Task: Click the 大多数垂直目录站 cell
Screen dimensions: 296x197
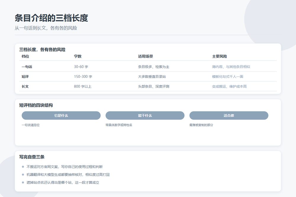Action: pyautogui.click(x=152, y=77)
